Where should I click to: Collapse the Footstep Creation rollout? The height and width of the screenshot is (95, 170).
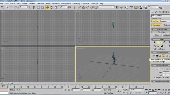click(161, 52)
